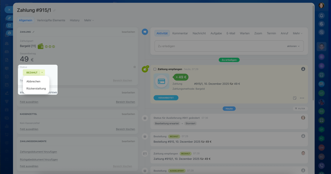Viewport: 331px width, 174px height.
Task: Choose Abbrechen in the status menu
Action: point(33,81)
